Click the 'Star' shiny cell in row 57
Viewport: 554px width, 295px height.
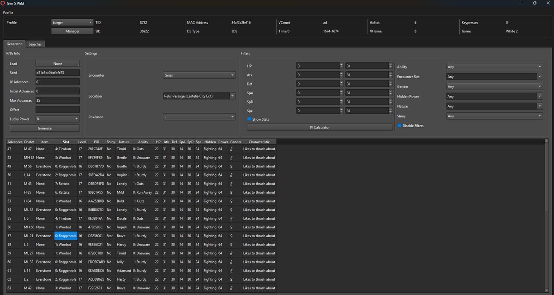(x=111, y=236)
